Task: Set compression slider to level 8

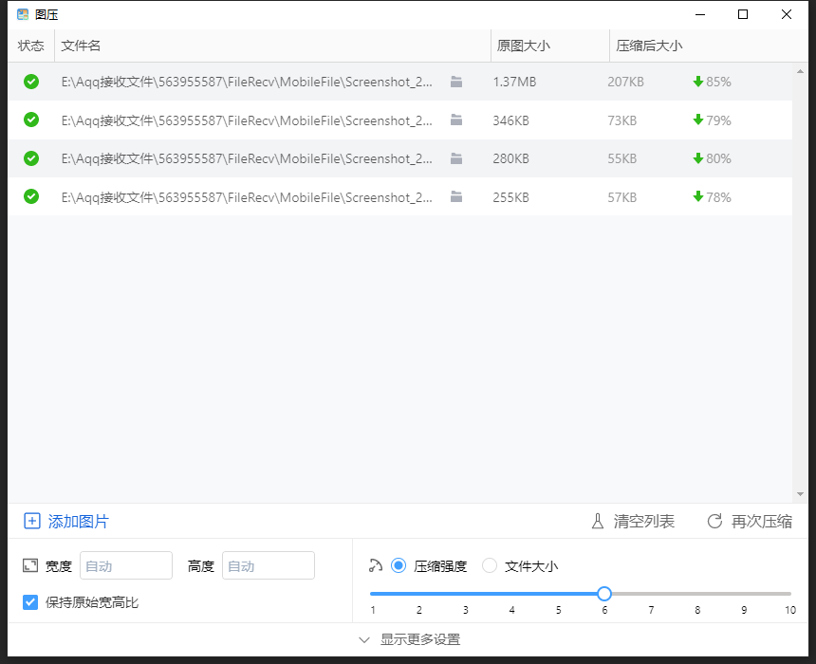Action: point(697,594)
